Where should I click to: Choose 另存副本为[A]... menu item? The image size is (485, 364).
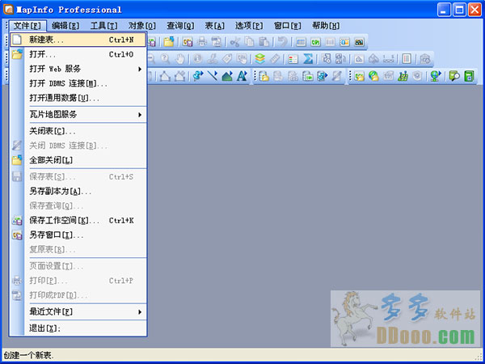pyautogui.click(x=78, y=191)
